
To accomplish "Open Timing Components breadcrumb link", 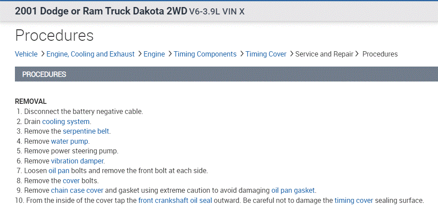I will 205,54.
